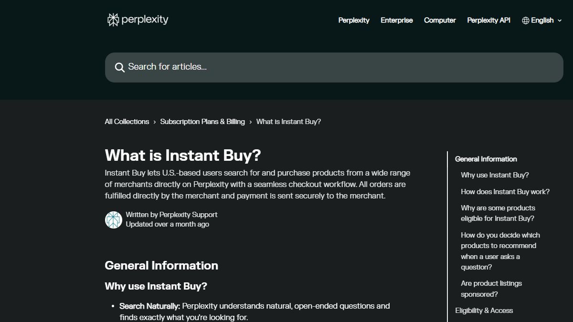Jump to Why are some products eligible
Image resolution: width=573 pixels, height=322 pixels.
pos(498,213)
